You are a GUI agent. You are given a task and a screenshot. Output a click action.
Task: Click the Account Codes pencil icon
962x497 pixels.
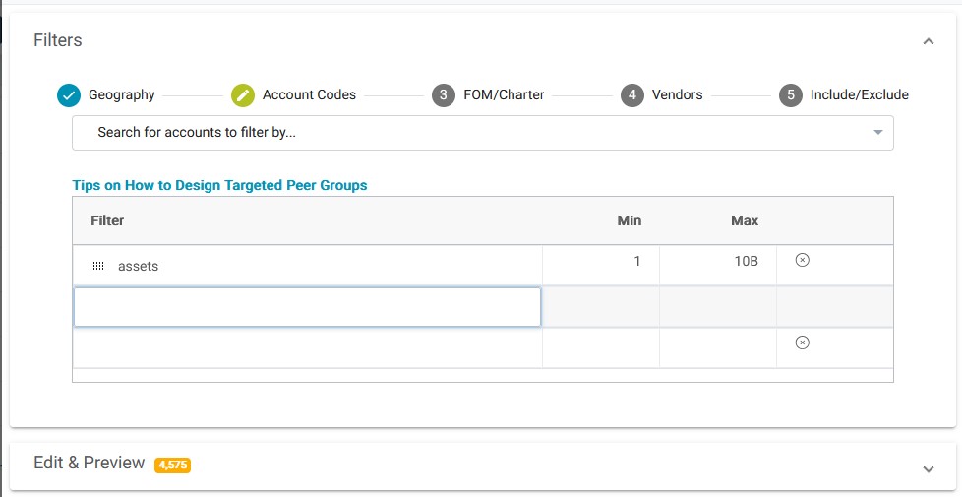(x=243, y=95)
